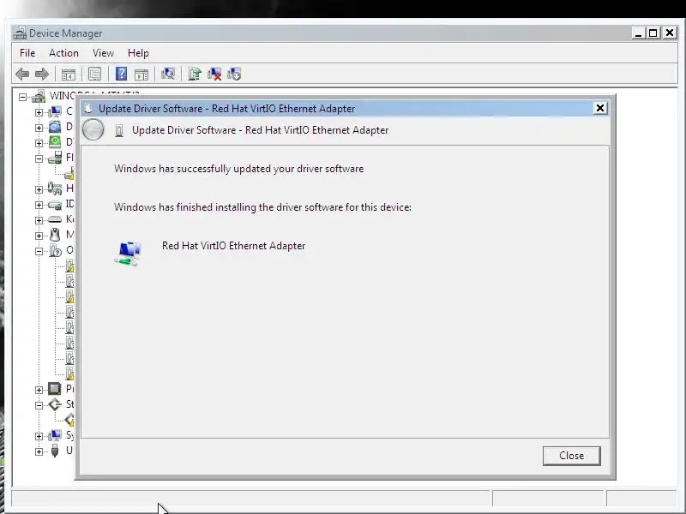Click the Disable device toolbar icon with down arrow
This screenshot has width=686, height=514.
[234, 74]
